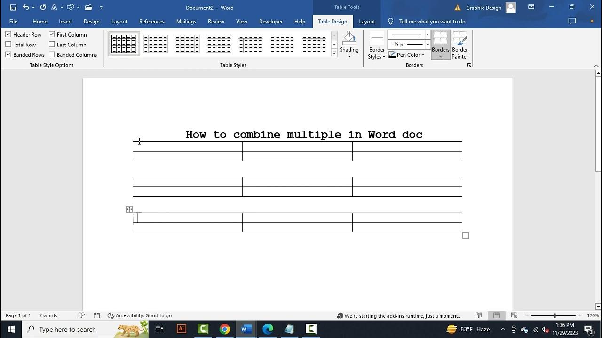Open the File menu

(13, 21)
